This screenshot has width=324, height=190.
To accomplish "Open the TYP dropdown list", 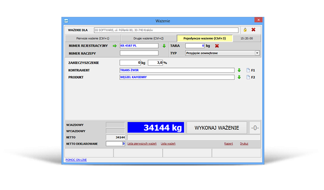I will point(257,53).
